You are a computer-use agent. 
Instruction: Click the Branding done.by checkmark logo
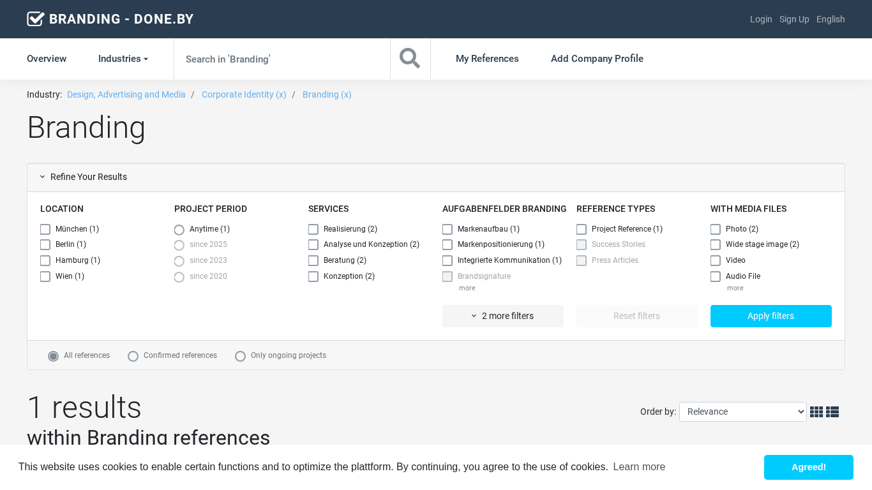[x=36, y=19]
